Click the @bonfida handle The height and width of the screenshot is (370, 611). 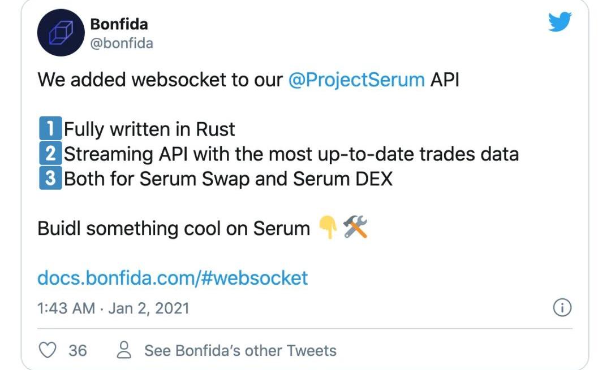121,43
